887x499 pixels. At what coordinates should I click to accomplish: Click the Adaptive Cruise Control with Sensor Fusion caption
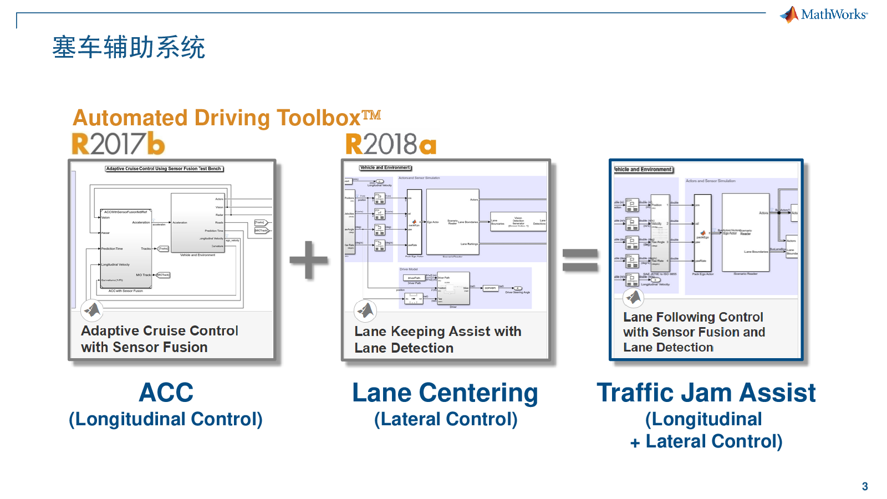(x=160, y=339)
